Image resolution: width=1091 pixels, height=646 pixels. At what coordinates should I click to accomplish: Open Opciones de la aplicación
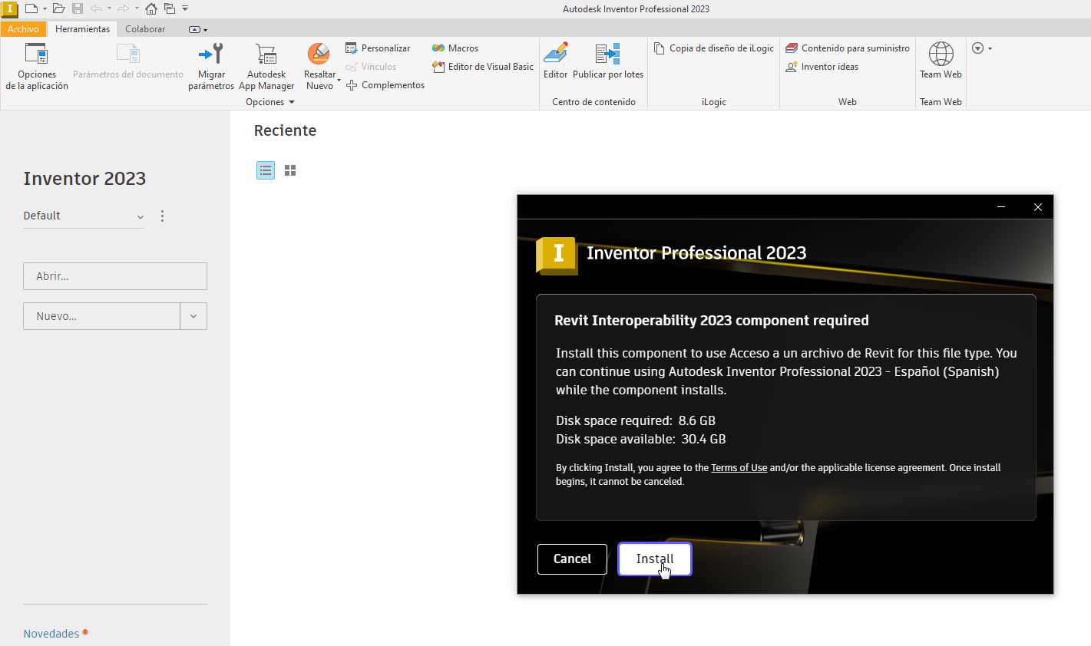tap(37, 67)
